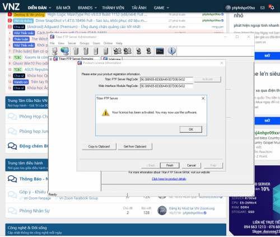Open the DIỄN ĐÀN dropdown arrow
Viewport: 280px width, 237px height.
click(50, 8)
